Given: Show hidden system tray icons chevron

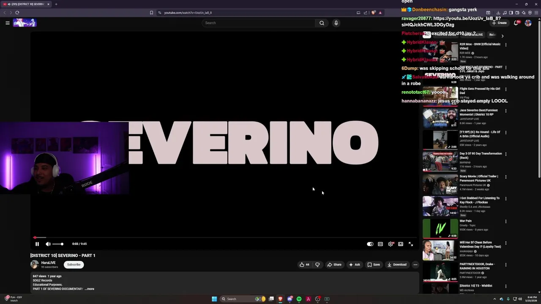Looking at the screenshot, I should [495, 299].
